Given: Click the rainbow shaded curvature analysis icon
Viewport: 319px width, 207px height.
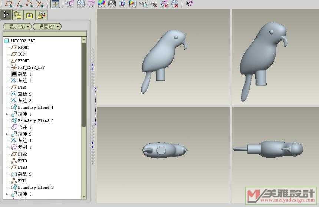Looking at the screenshot, I should (101, 4).
